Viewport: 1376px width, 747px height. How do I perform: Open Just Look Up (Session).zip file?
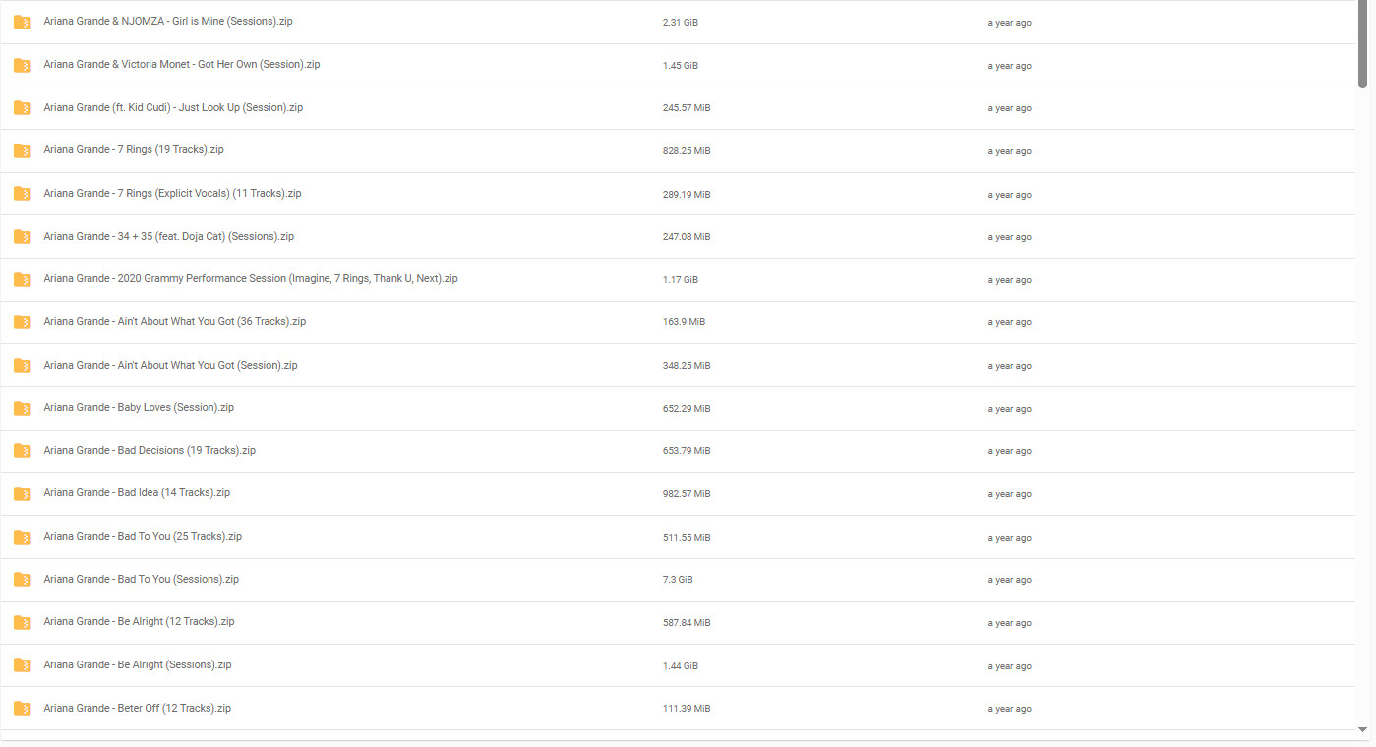173,107
